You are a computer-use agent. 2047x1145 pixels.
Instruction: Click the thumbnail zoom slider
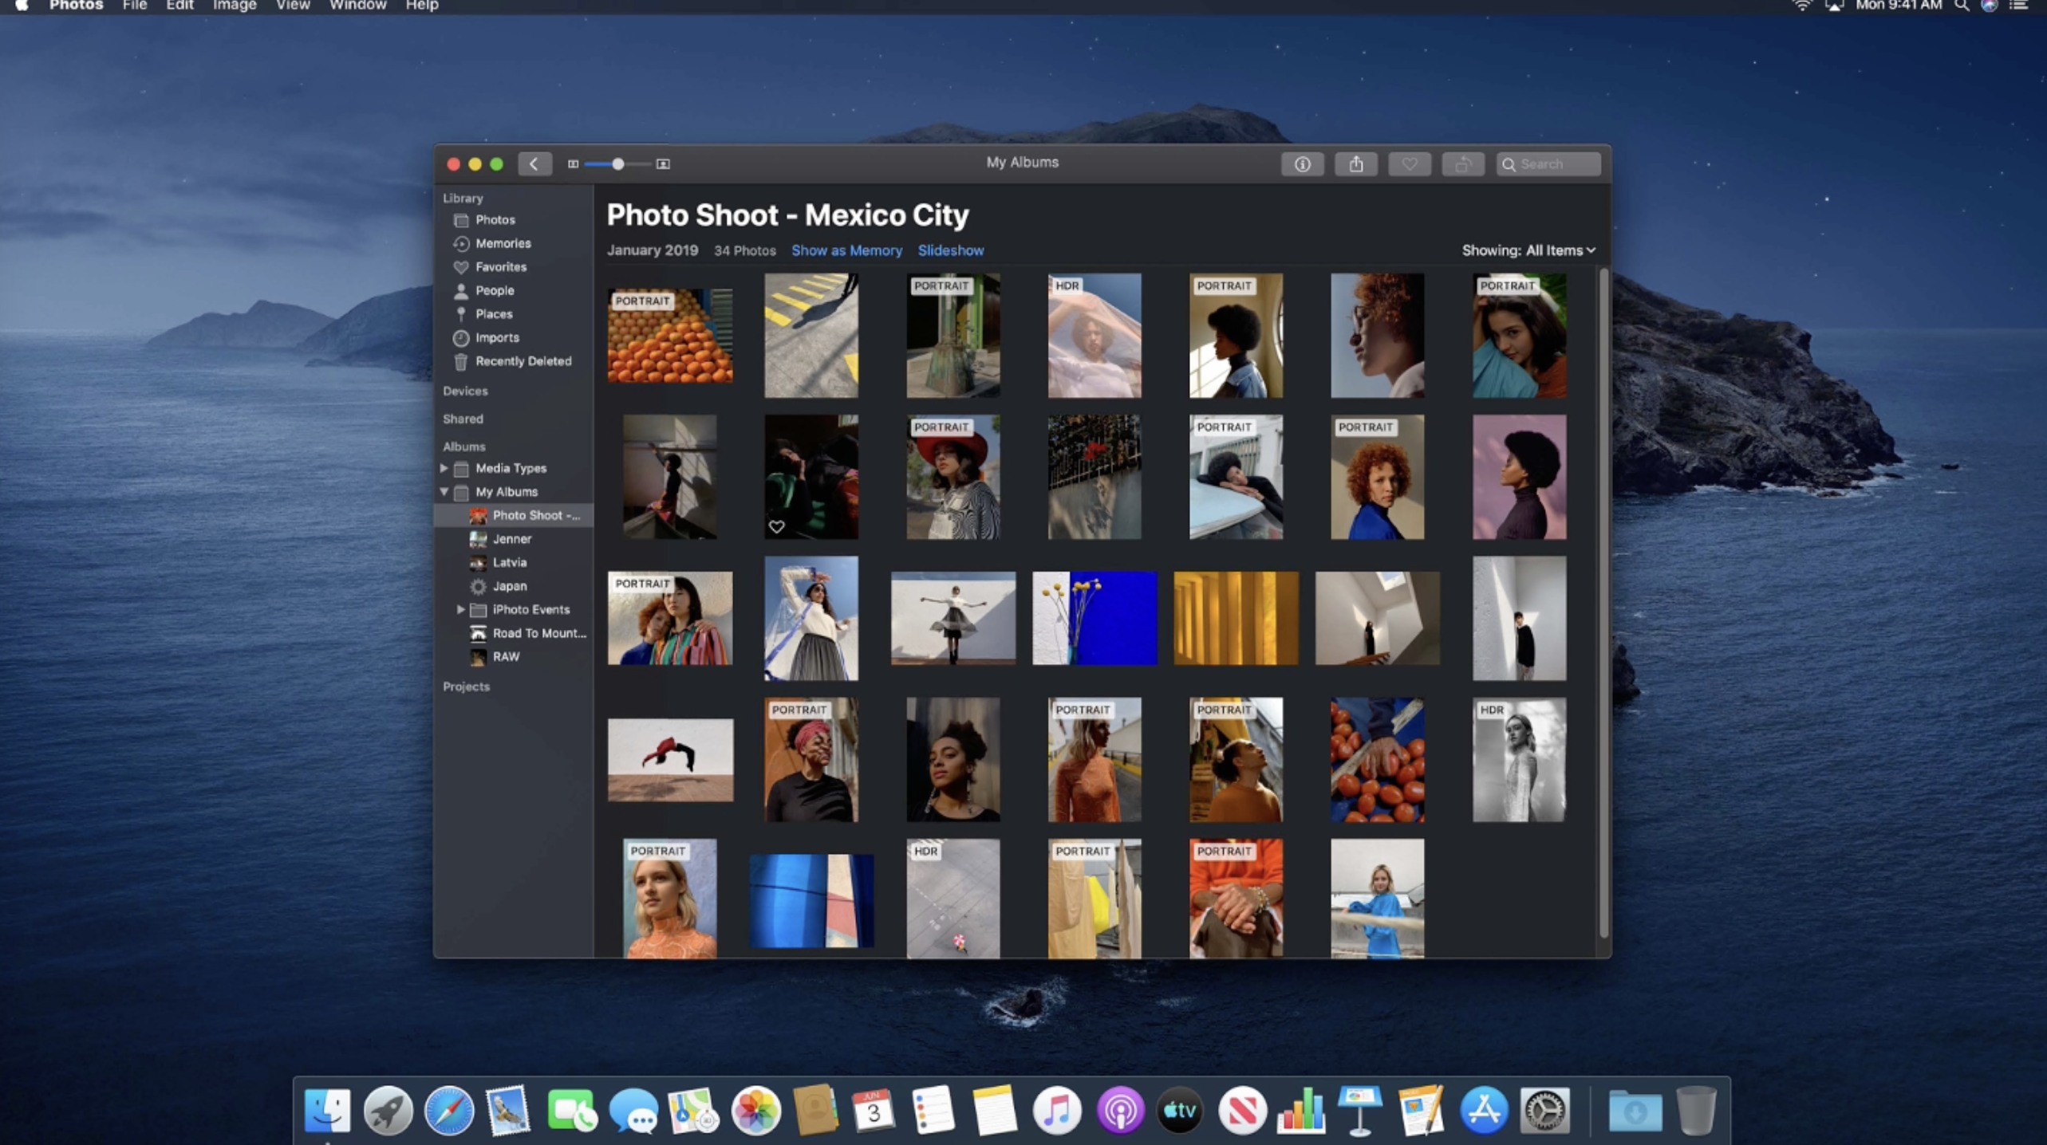(x=617, y=164)
